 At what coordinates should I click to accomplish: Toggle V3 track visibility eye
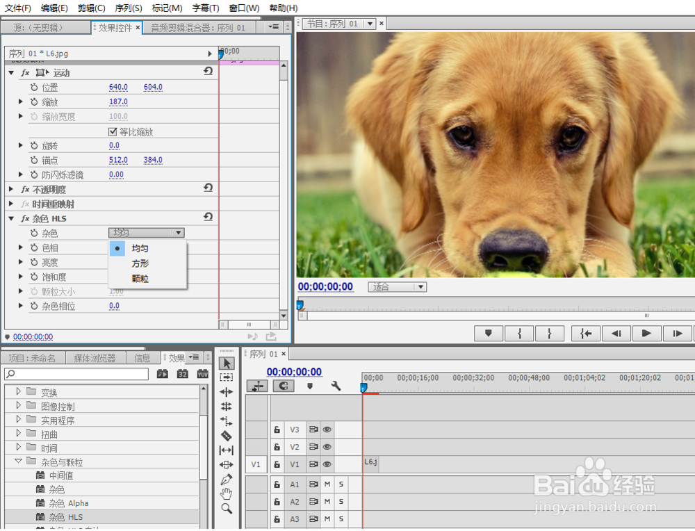click(327, 430)
